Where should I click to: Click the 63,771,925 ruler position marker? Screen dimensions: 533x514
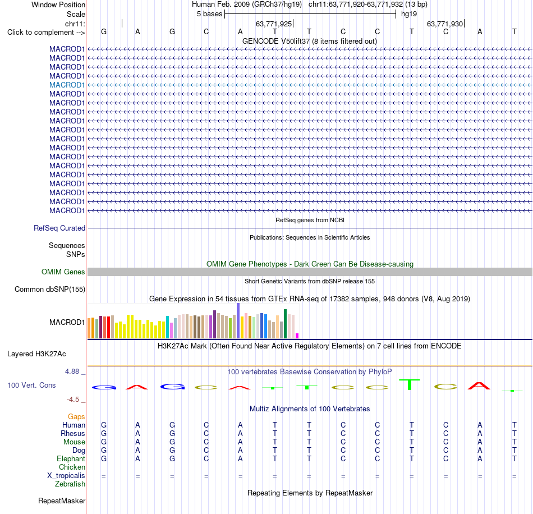[x=274, y=24]
